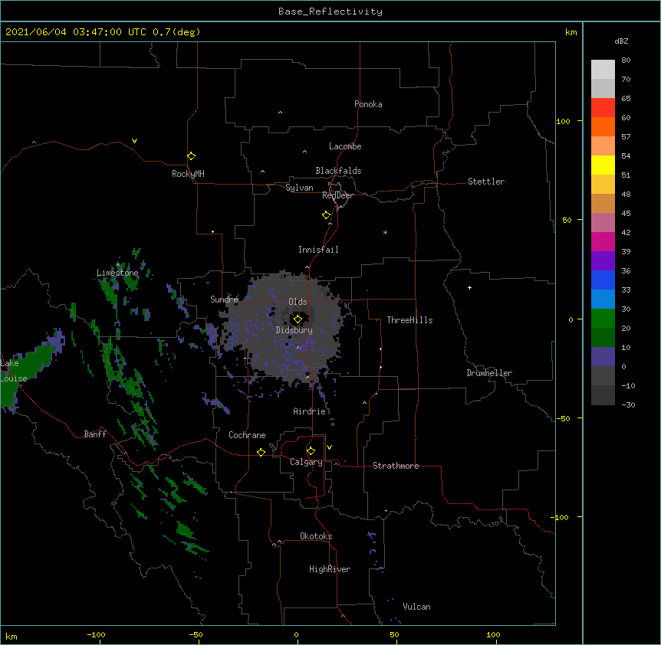Click the Ponoka city label
661x645 pixels.
(368, 104)
